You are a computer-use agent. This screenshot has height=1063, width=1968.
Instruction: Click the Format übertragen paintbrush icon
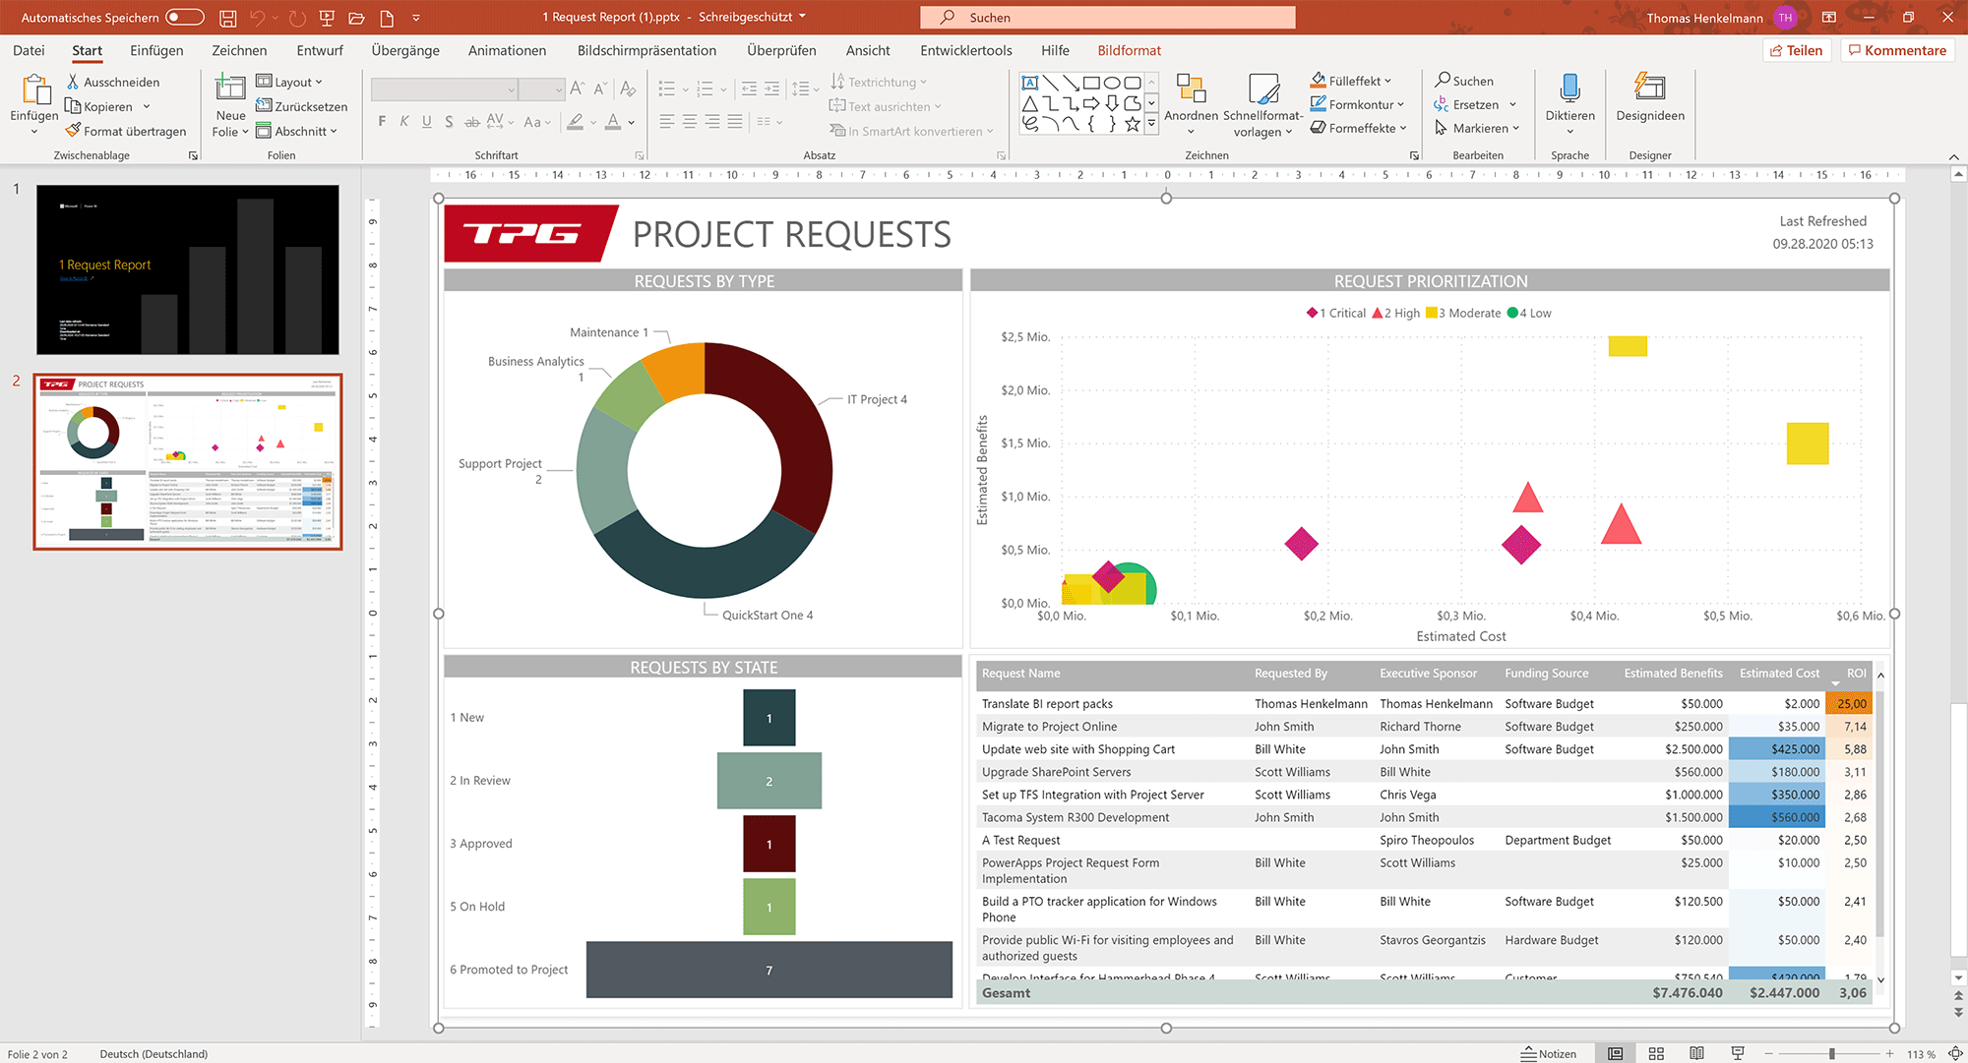coord(71,130)
